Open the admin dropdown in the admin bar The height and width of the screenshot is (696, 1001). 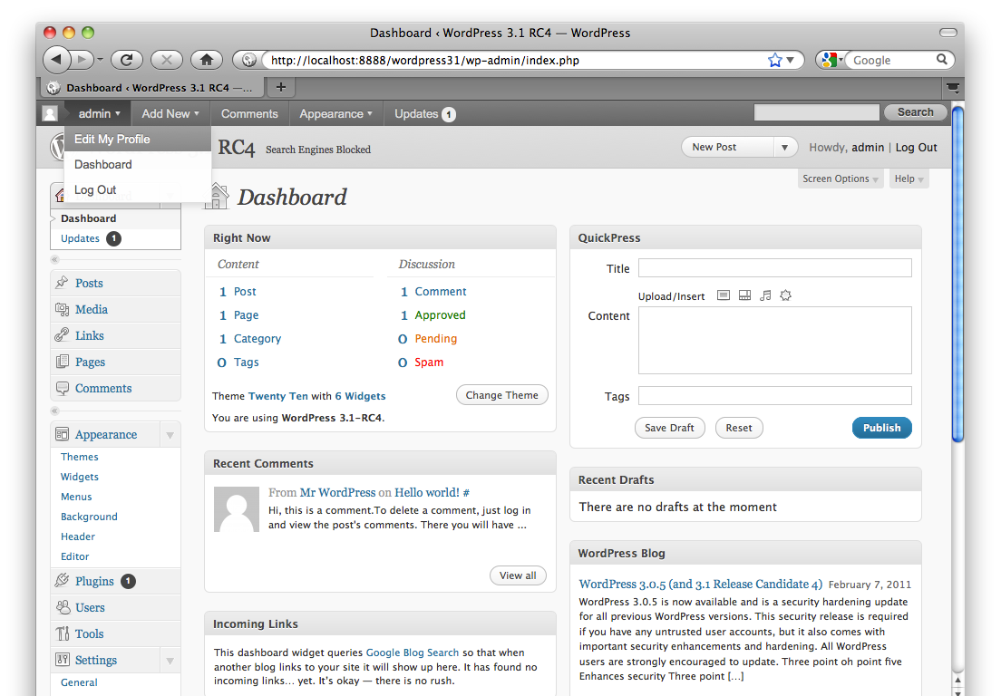(x=99, y=113)
